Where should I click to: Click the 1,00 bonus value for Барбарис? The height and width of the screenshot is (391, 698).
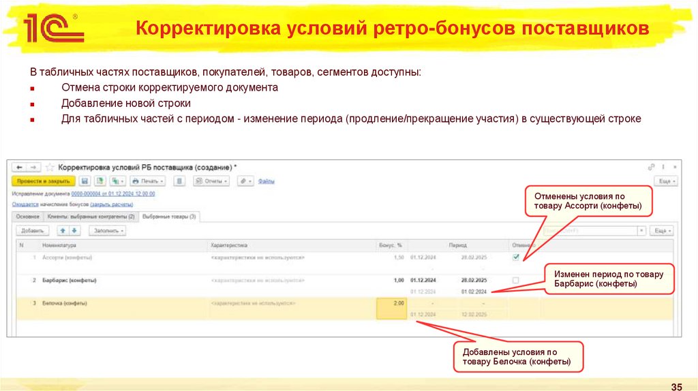click(x=399, y=280)
